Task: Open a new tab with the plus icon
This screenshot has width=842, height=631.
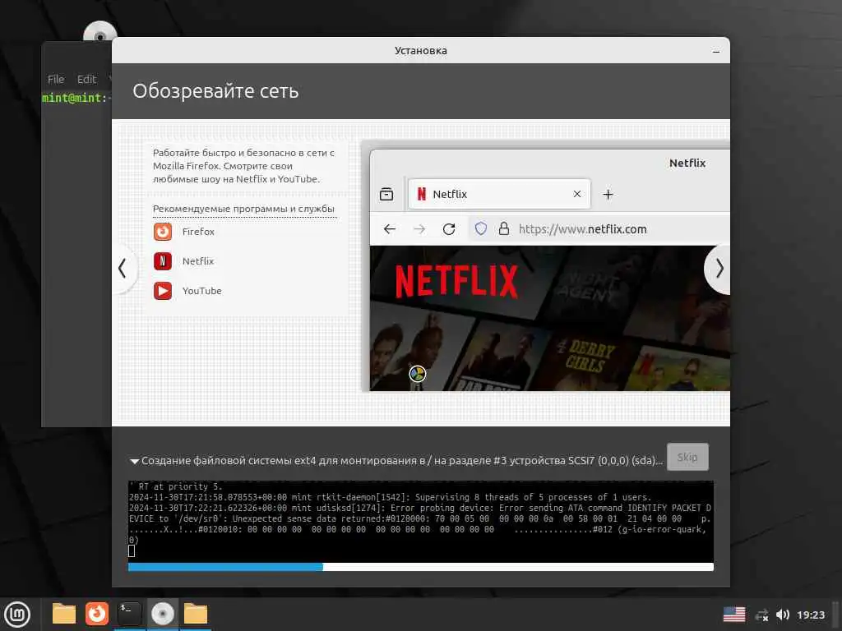Action: tap(608, 194)
